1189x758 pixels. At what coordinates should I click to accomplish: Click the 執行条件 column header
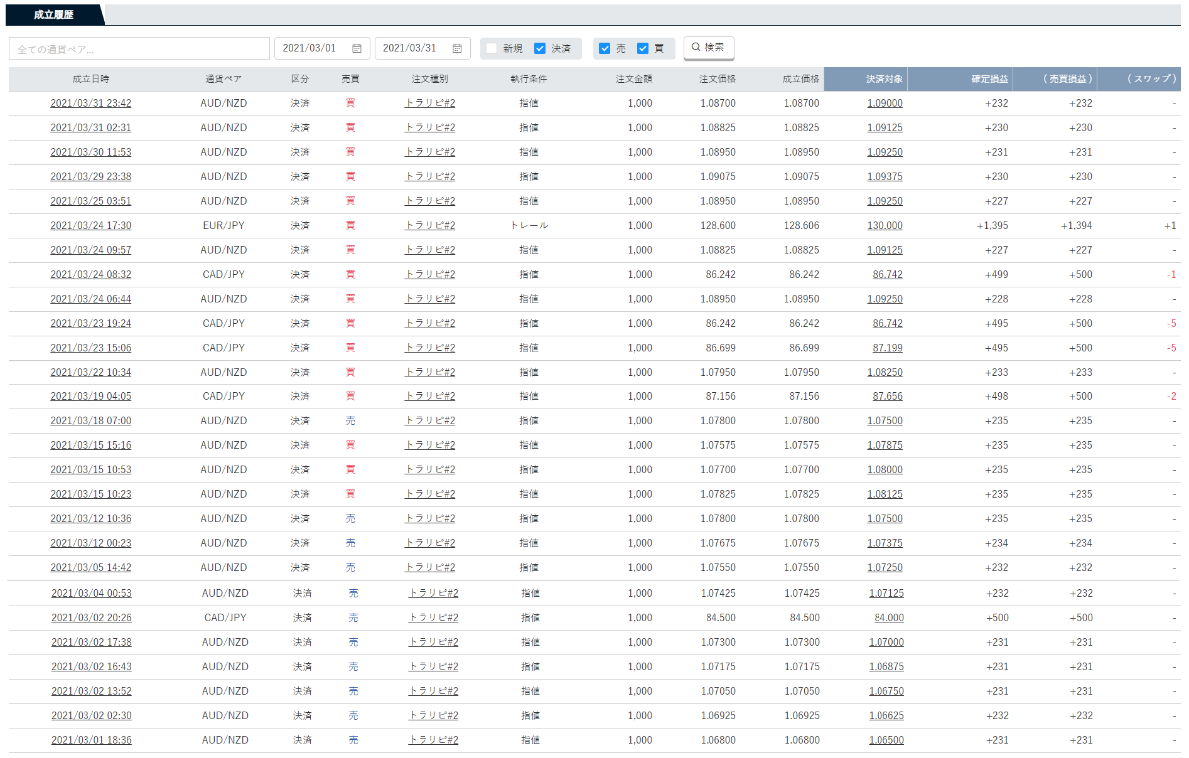[x=529, y=79]
